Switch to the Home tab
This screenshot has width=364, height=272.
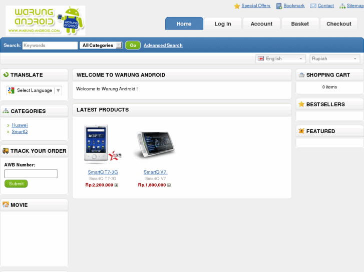click(x=184, y=23)
